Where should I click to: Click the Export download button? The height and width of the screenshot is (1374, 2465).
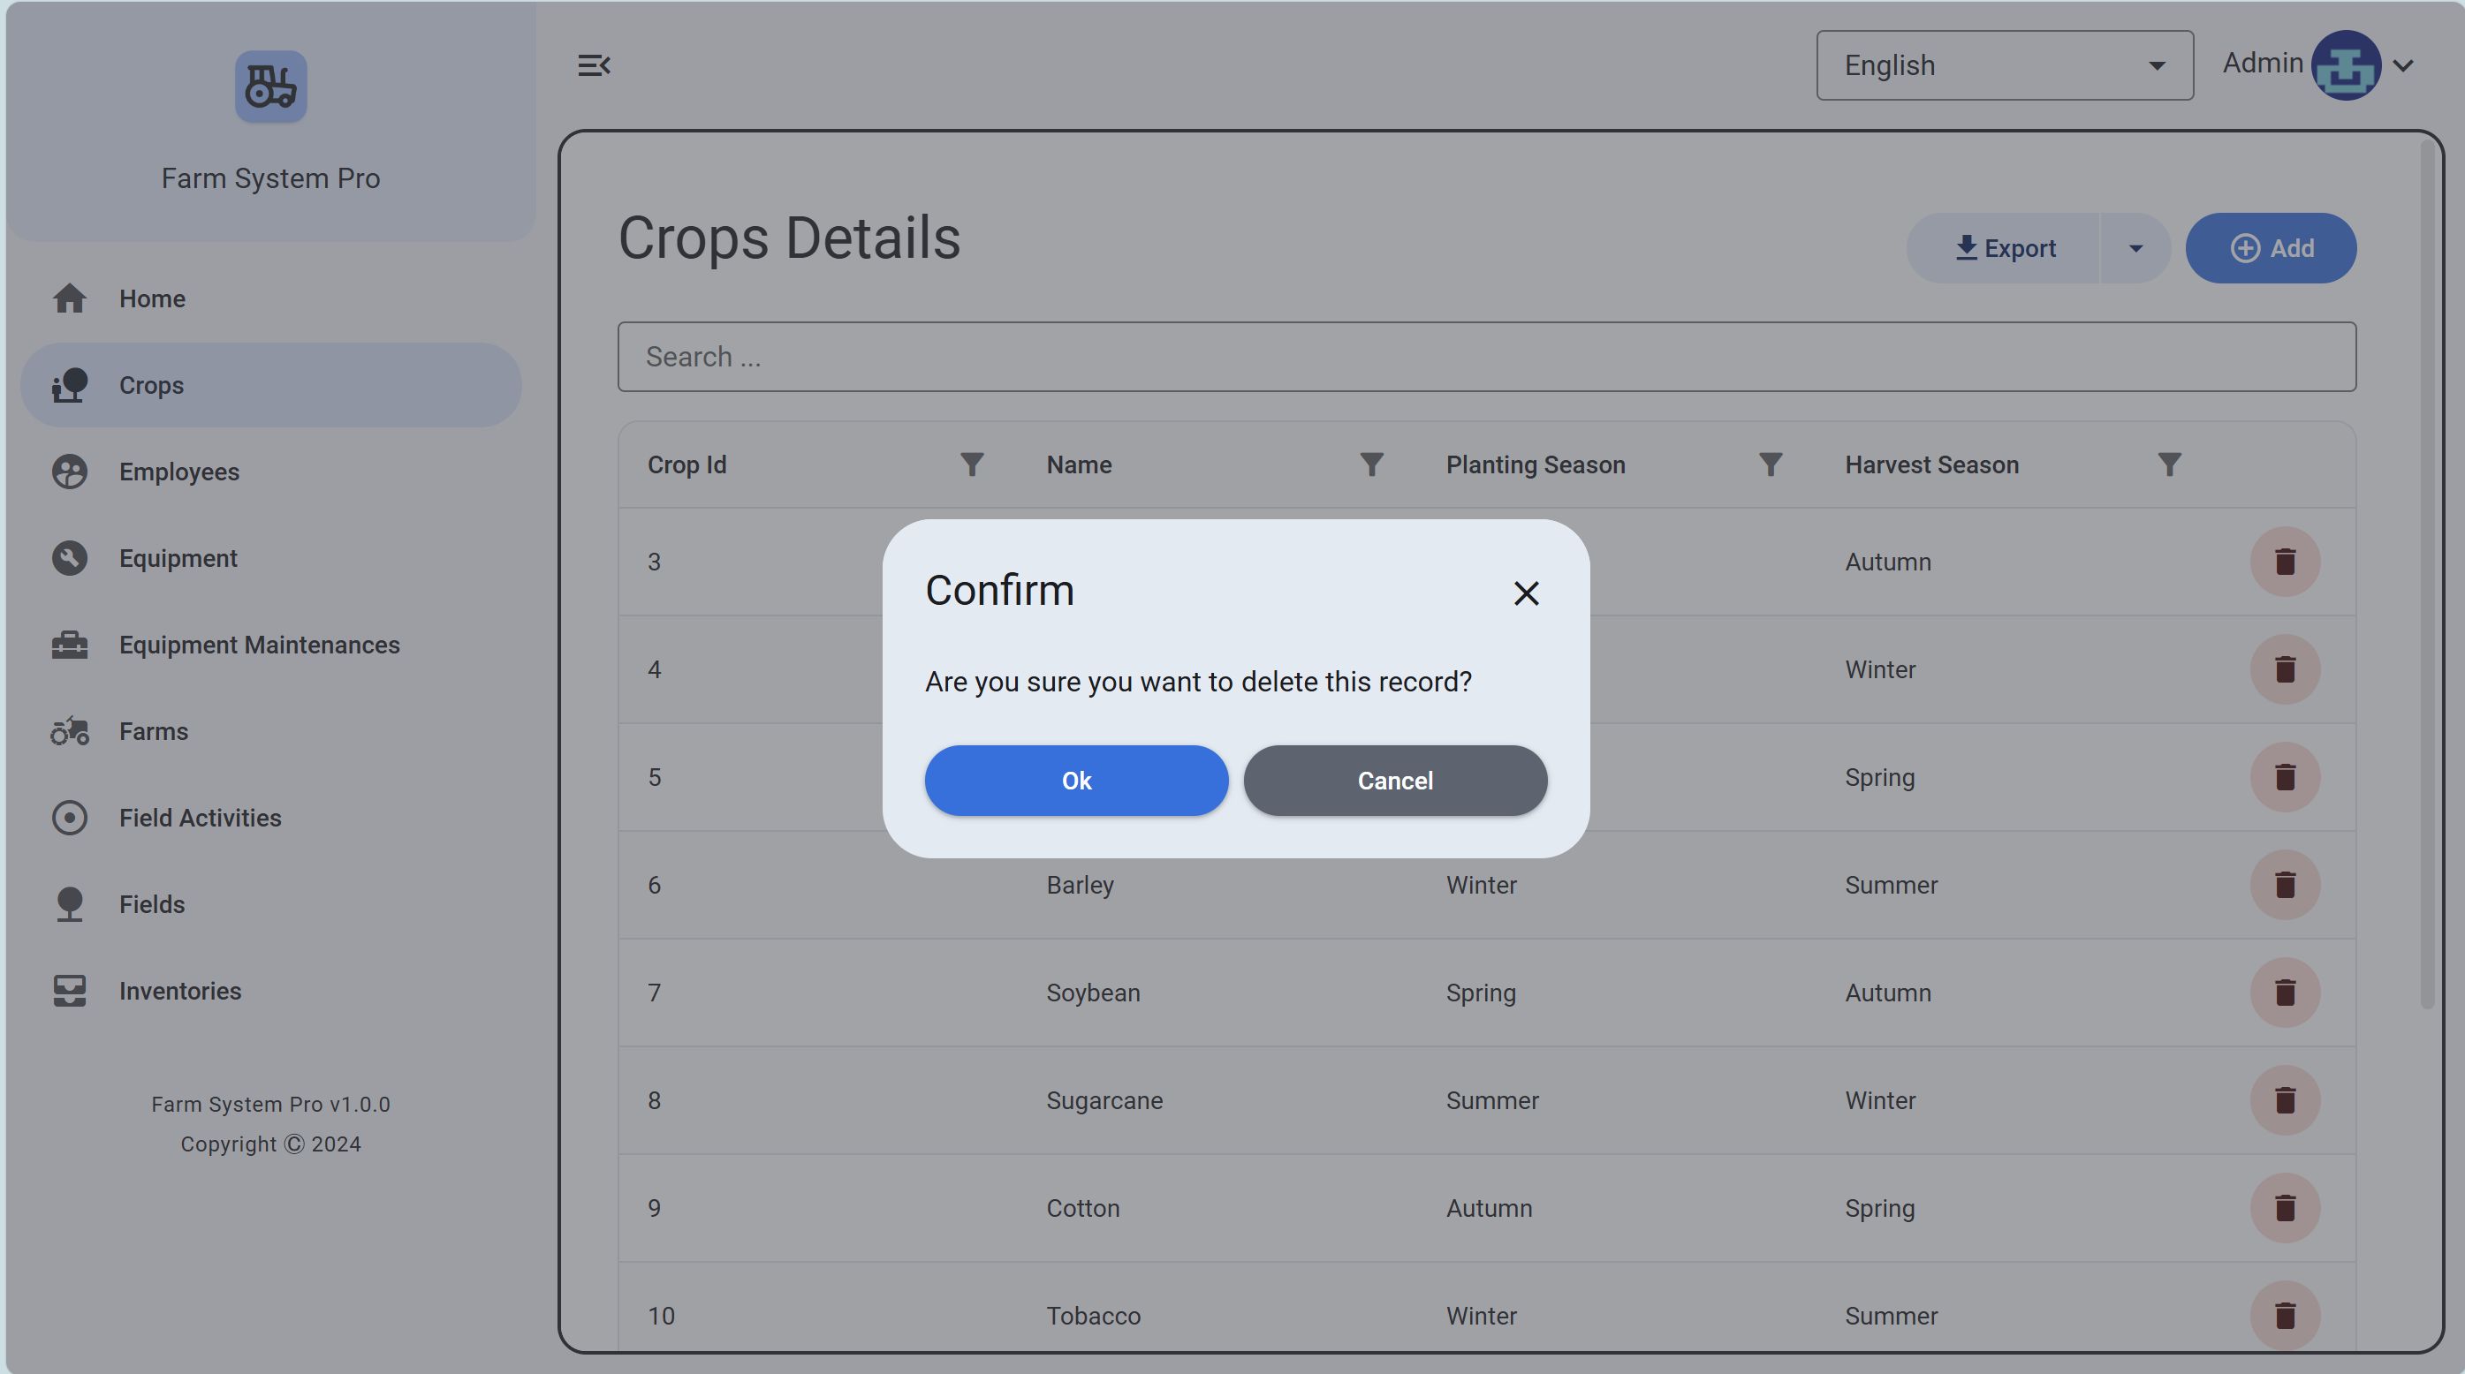[2004, 249]
